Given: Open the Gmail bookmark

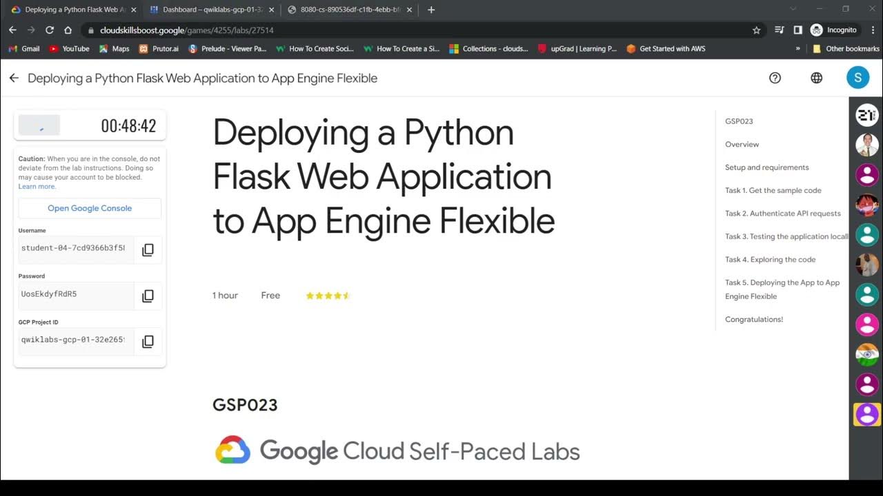Looking at the screenshot, I should 24,49.
